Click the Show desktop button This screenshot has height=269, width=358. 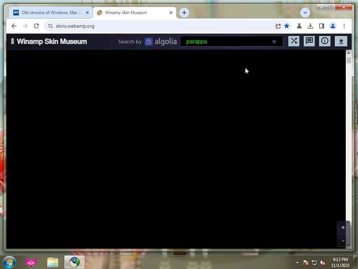356,262
